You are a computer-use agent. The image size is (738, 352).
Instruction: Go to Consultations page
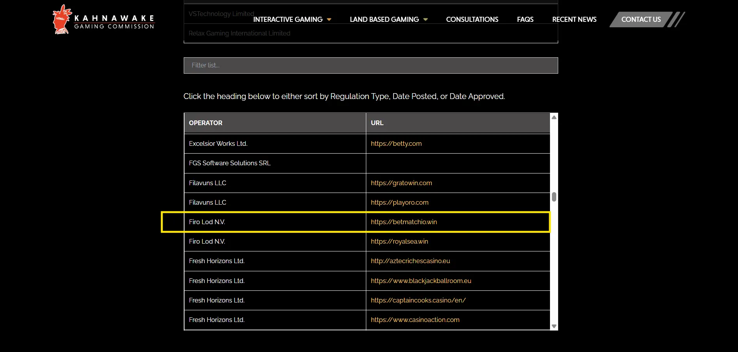coord(472,19)
